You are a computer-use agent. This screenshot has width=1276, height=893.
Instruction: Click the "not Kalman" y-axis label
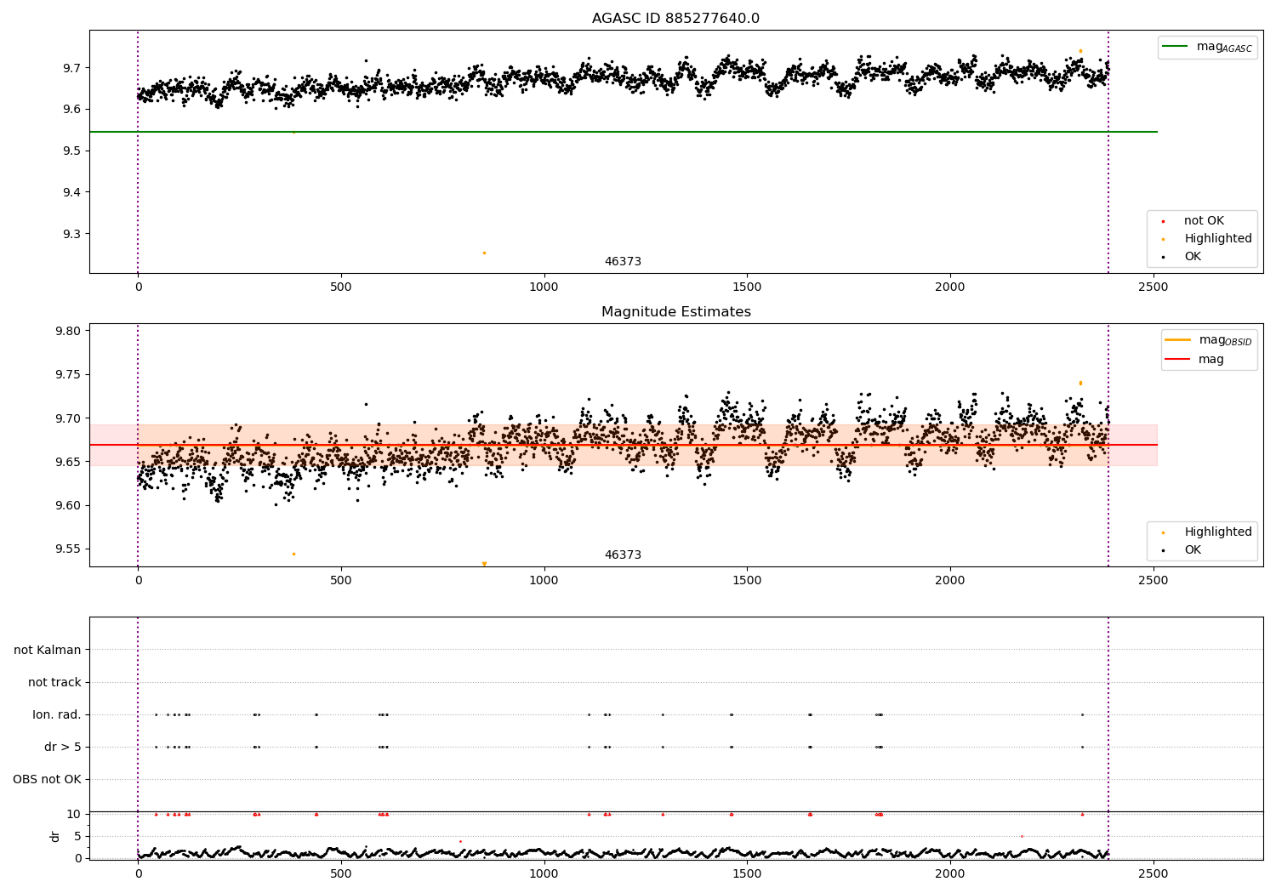pos(48,650)
